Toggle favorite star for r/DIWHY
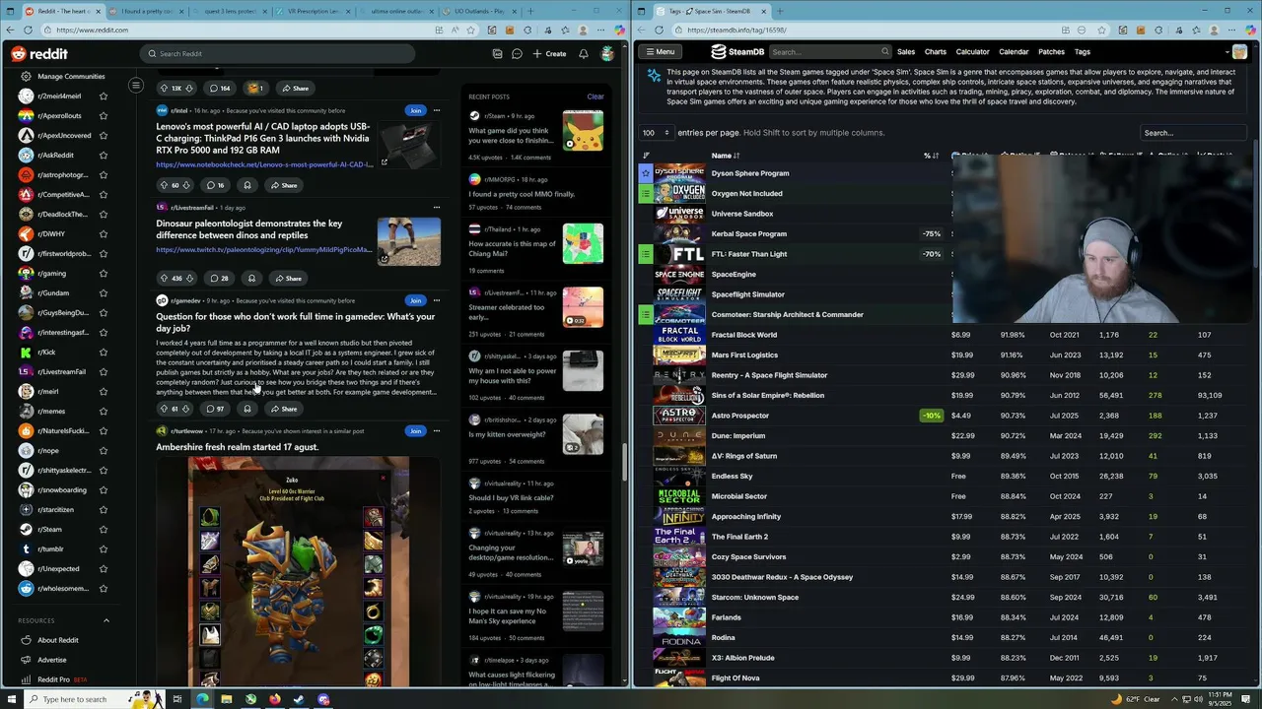 tap(104, 233)
